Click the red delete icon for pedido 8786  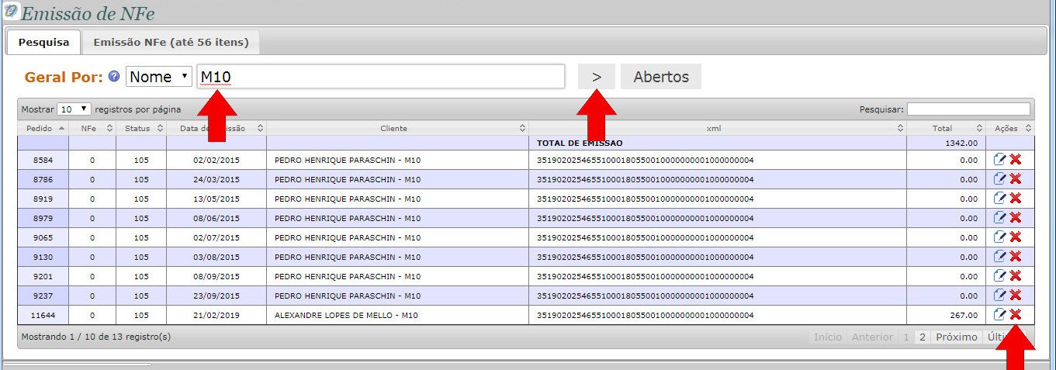point(1015,179)
